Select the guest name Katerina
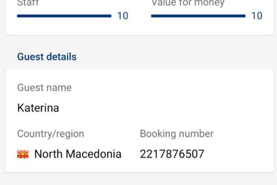This screenshot has width=277, height=185. click(38, 108)
